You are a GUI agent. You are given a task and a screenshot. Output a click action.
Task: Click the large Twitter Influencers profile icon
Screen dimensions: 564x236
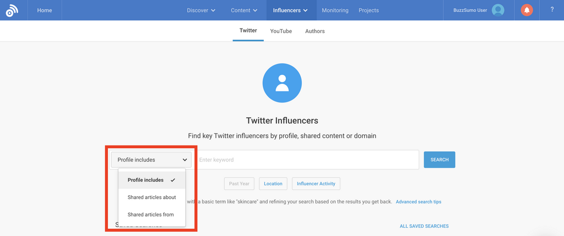282,83
